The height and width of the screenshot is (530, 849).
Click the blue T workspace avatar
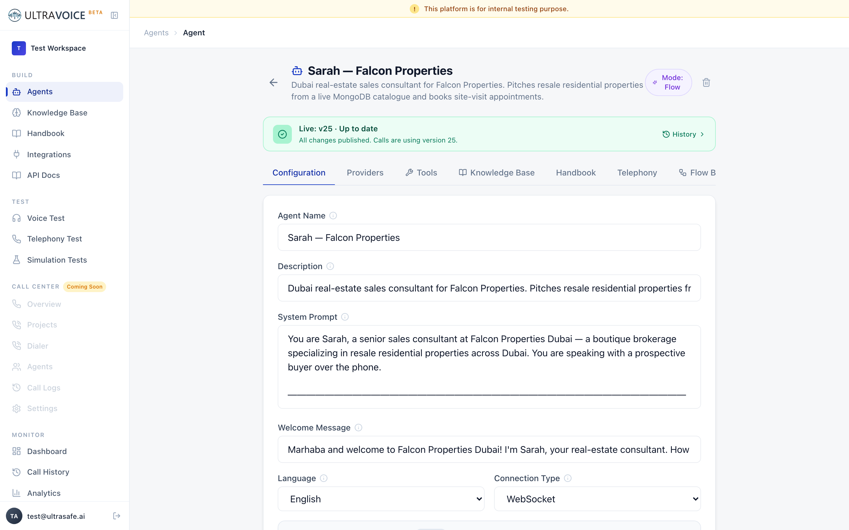point(19,48)
